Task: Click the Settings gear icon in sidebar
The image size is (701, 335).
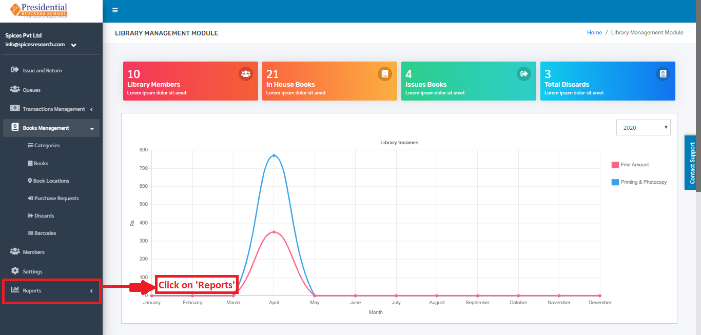Action: tap(15, 271)
